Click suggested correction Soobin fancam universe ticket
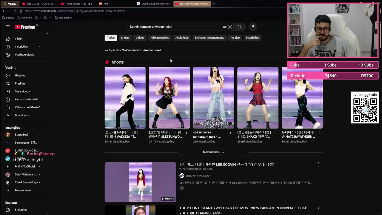This screenshot has height=215, width=382. pyautogui.click(x=141, y=50)
